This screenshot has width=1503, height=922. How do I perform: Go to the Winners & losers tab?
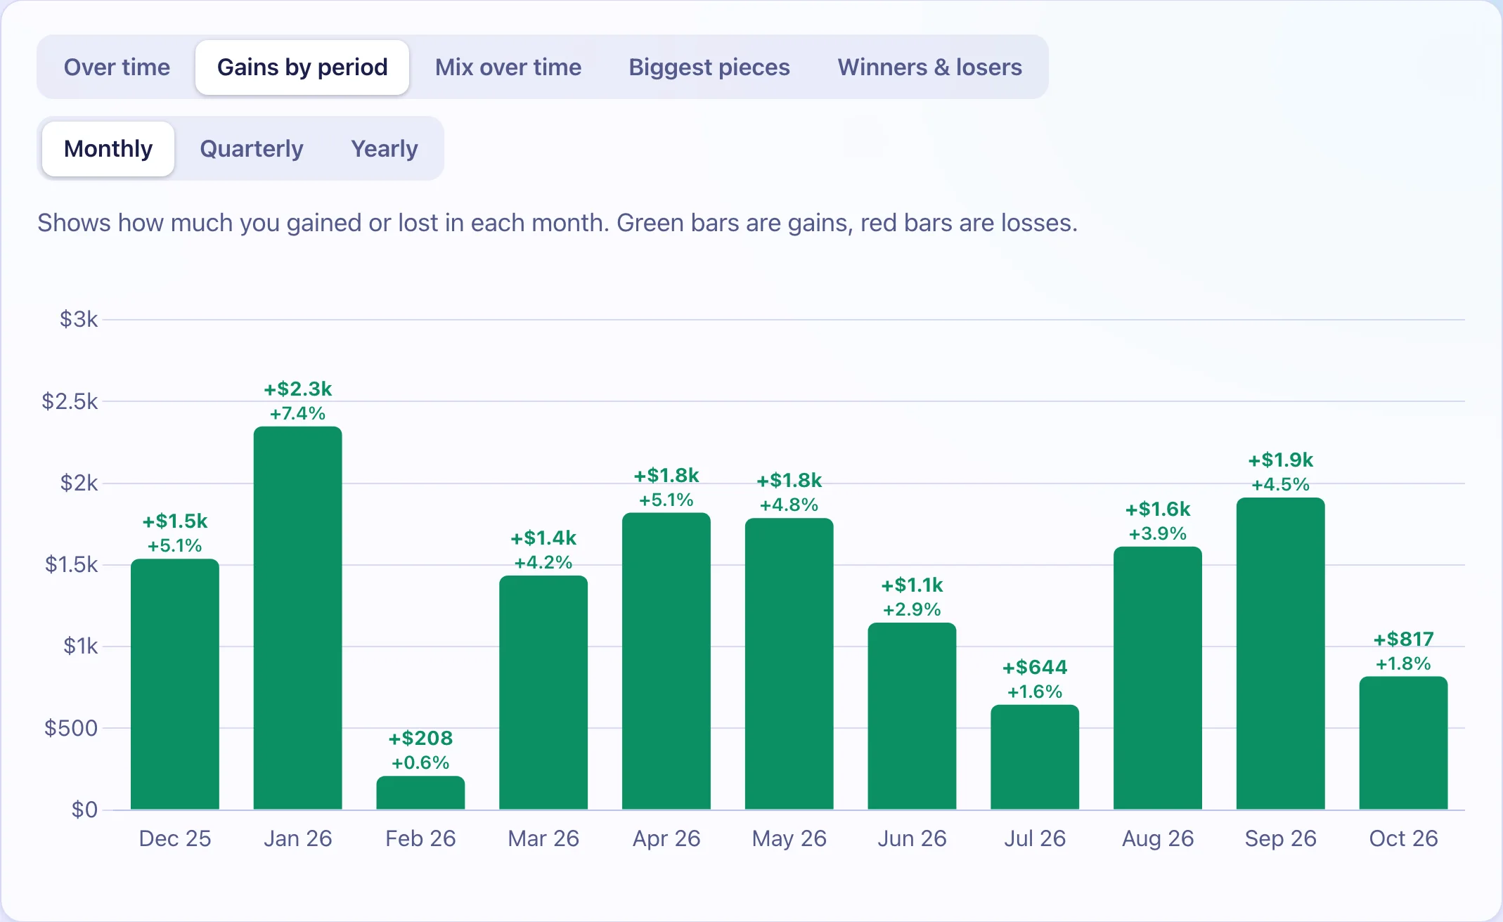(x=929, y=67)
